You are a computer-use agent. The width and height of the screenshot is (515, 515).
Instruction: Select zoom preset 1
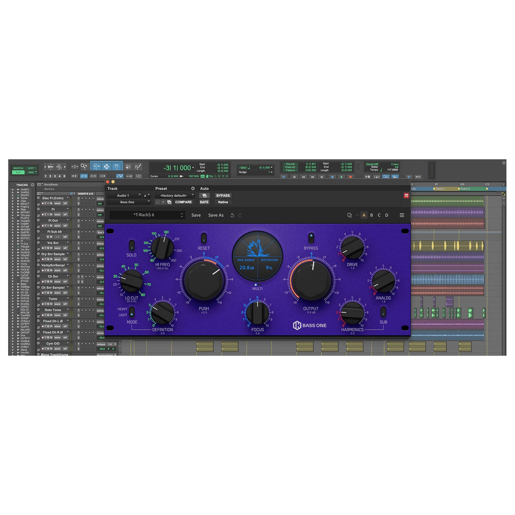pyautogui.click(x=46, y=177)
